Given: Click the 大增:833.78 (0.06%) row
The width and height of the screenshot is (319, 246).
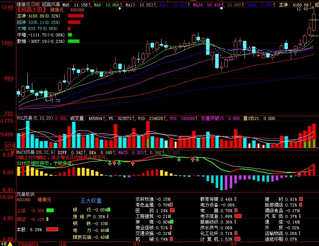Looking at the screenshot, I should coord(37,28).
